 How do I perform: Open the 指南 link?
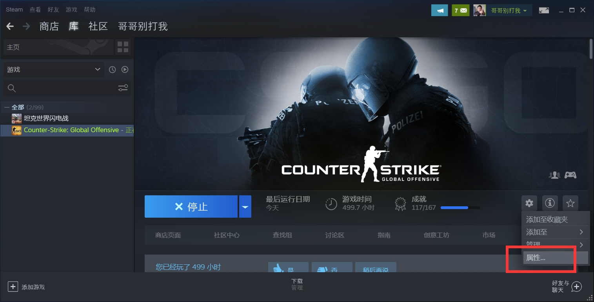384,235
